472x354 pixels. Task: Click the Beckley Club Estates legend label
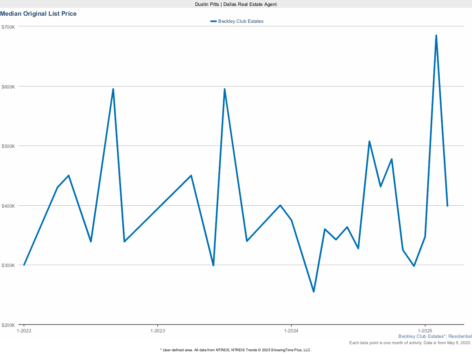pos(241,21)
